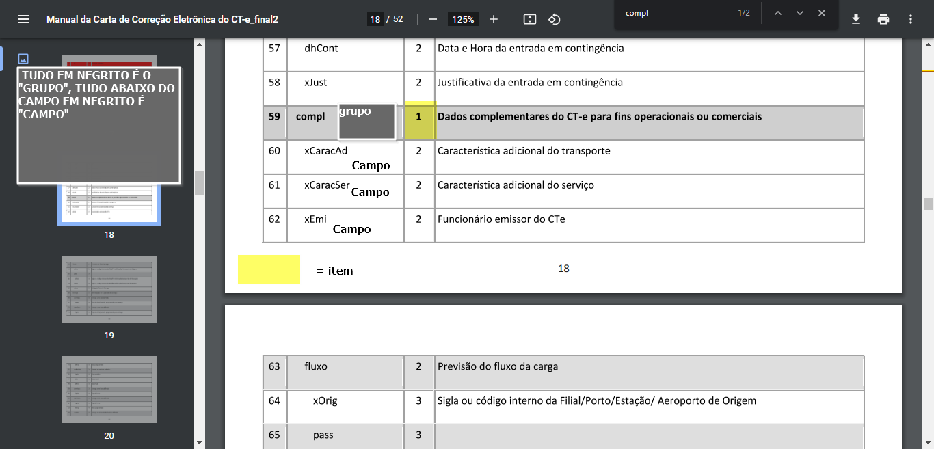Click the 'compl' group name cell
Viewport: 934px width, 449px height.
pyautogui.click(x=345, y=123)
